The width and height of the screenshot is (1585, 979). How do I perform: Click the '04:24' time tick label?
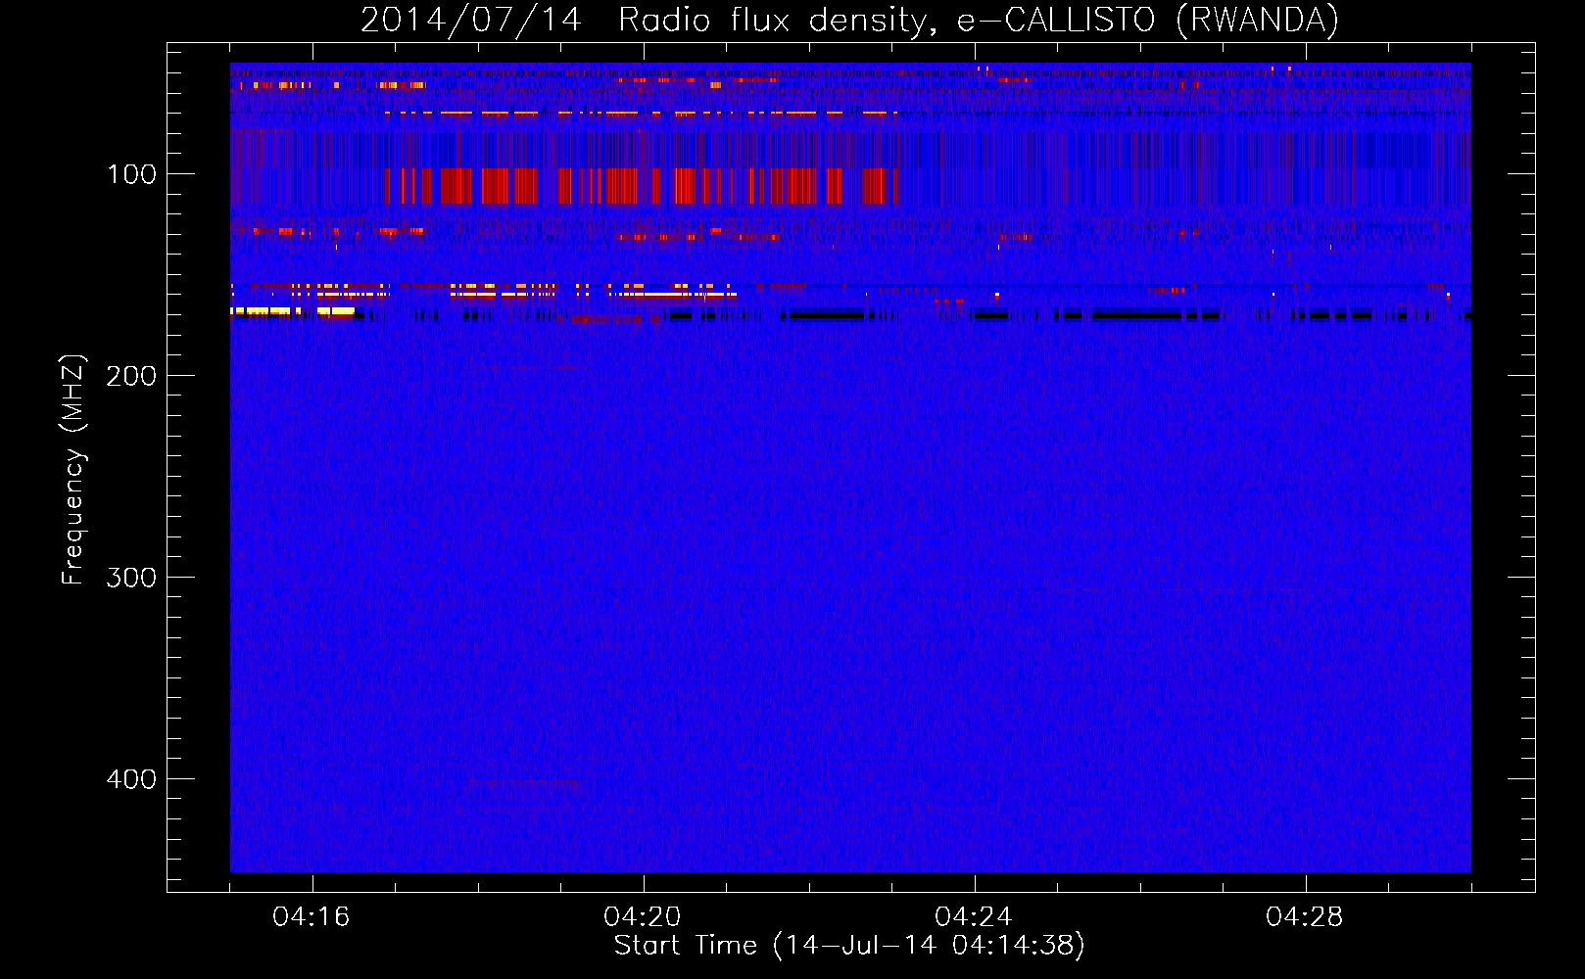pyautogui.click(x=974, y=917)
